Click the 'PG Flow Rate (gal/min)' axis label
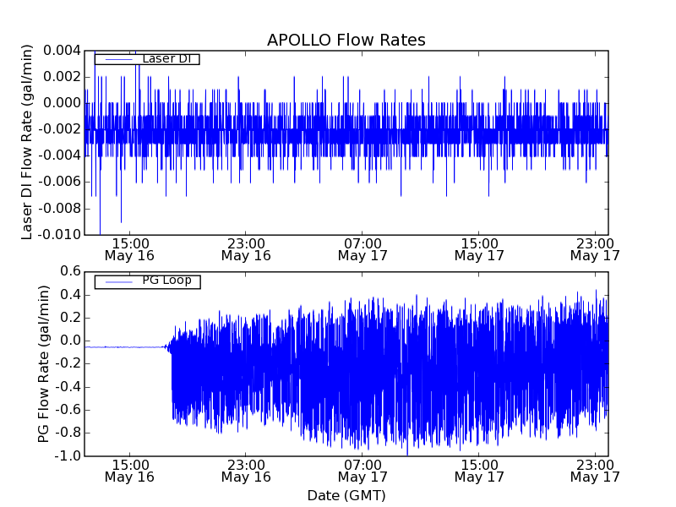The height and width of the screenshot is (507, 676). [x=44, y=363]
